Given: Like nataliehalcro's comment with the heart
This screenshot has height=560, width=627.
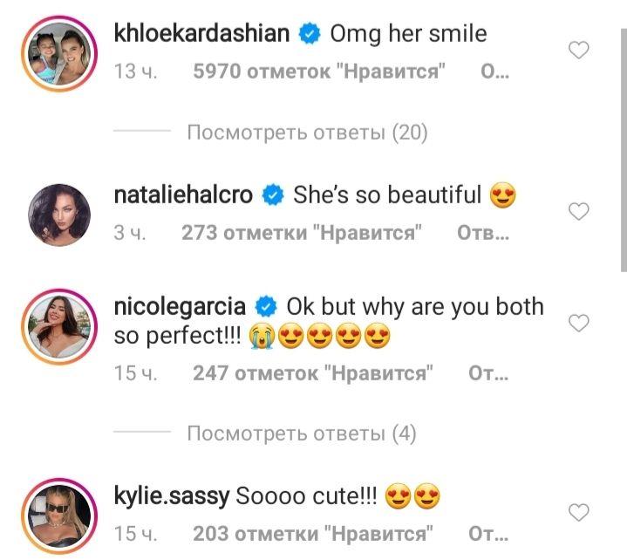Looking at the screenshot, I should pos(579,211).
